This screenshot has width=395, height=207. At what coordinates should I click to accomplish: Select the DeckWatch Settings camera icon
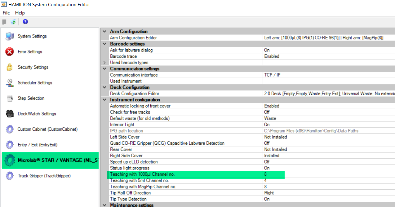[x=10, y=114]
